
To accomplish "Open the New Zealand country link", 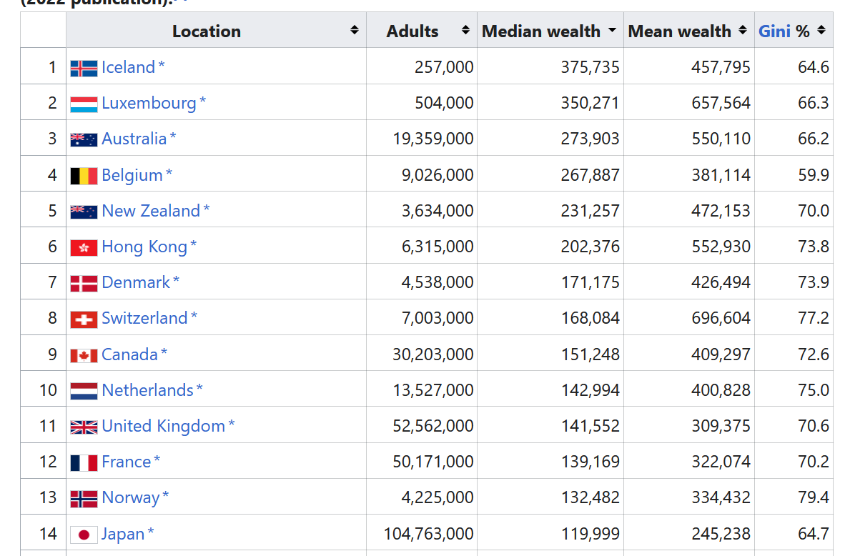I will click(151, 210).
